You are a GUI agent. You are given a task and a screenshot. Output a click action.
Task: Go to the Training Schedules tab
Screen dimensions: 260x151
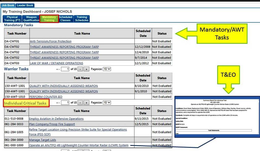[x=82, y=19]
